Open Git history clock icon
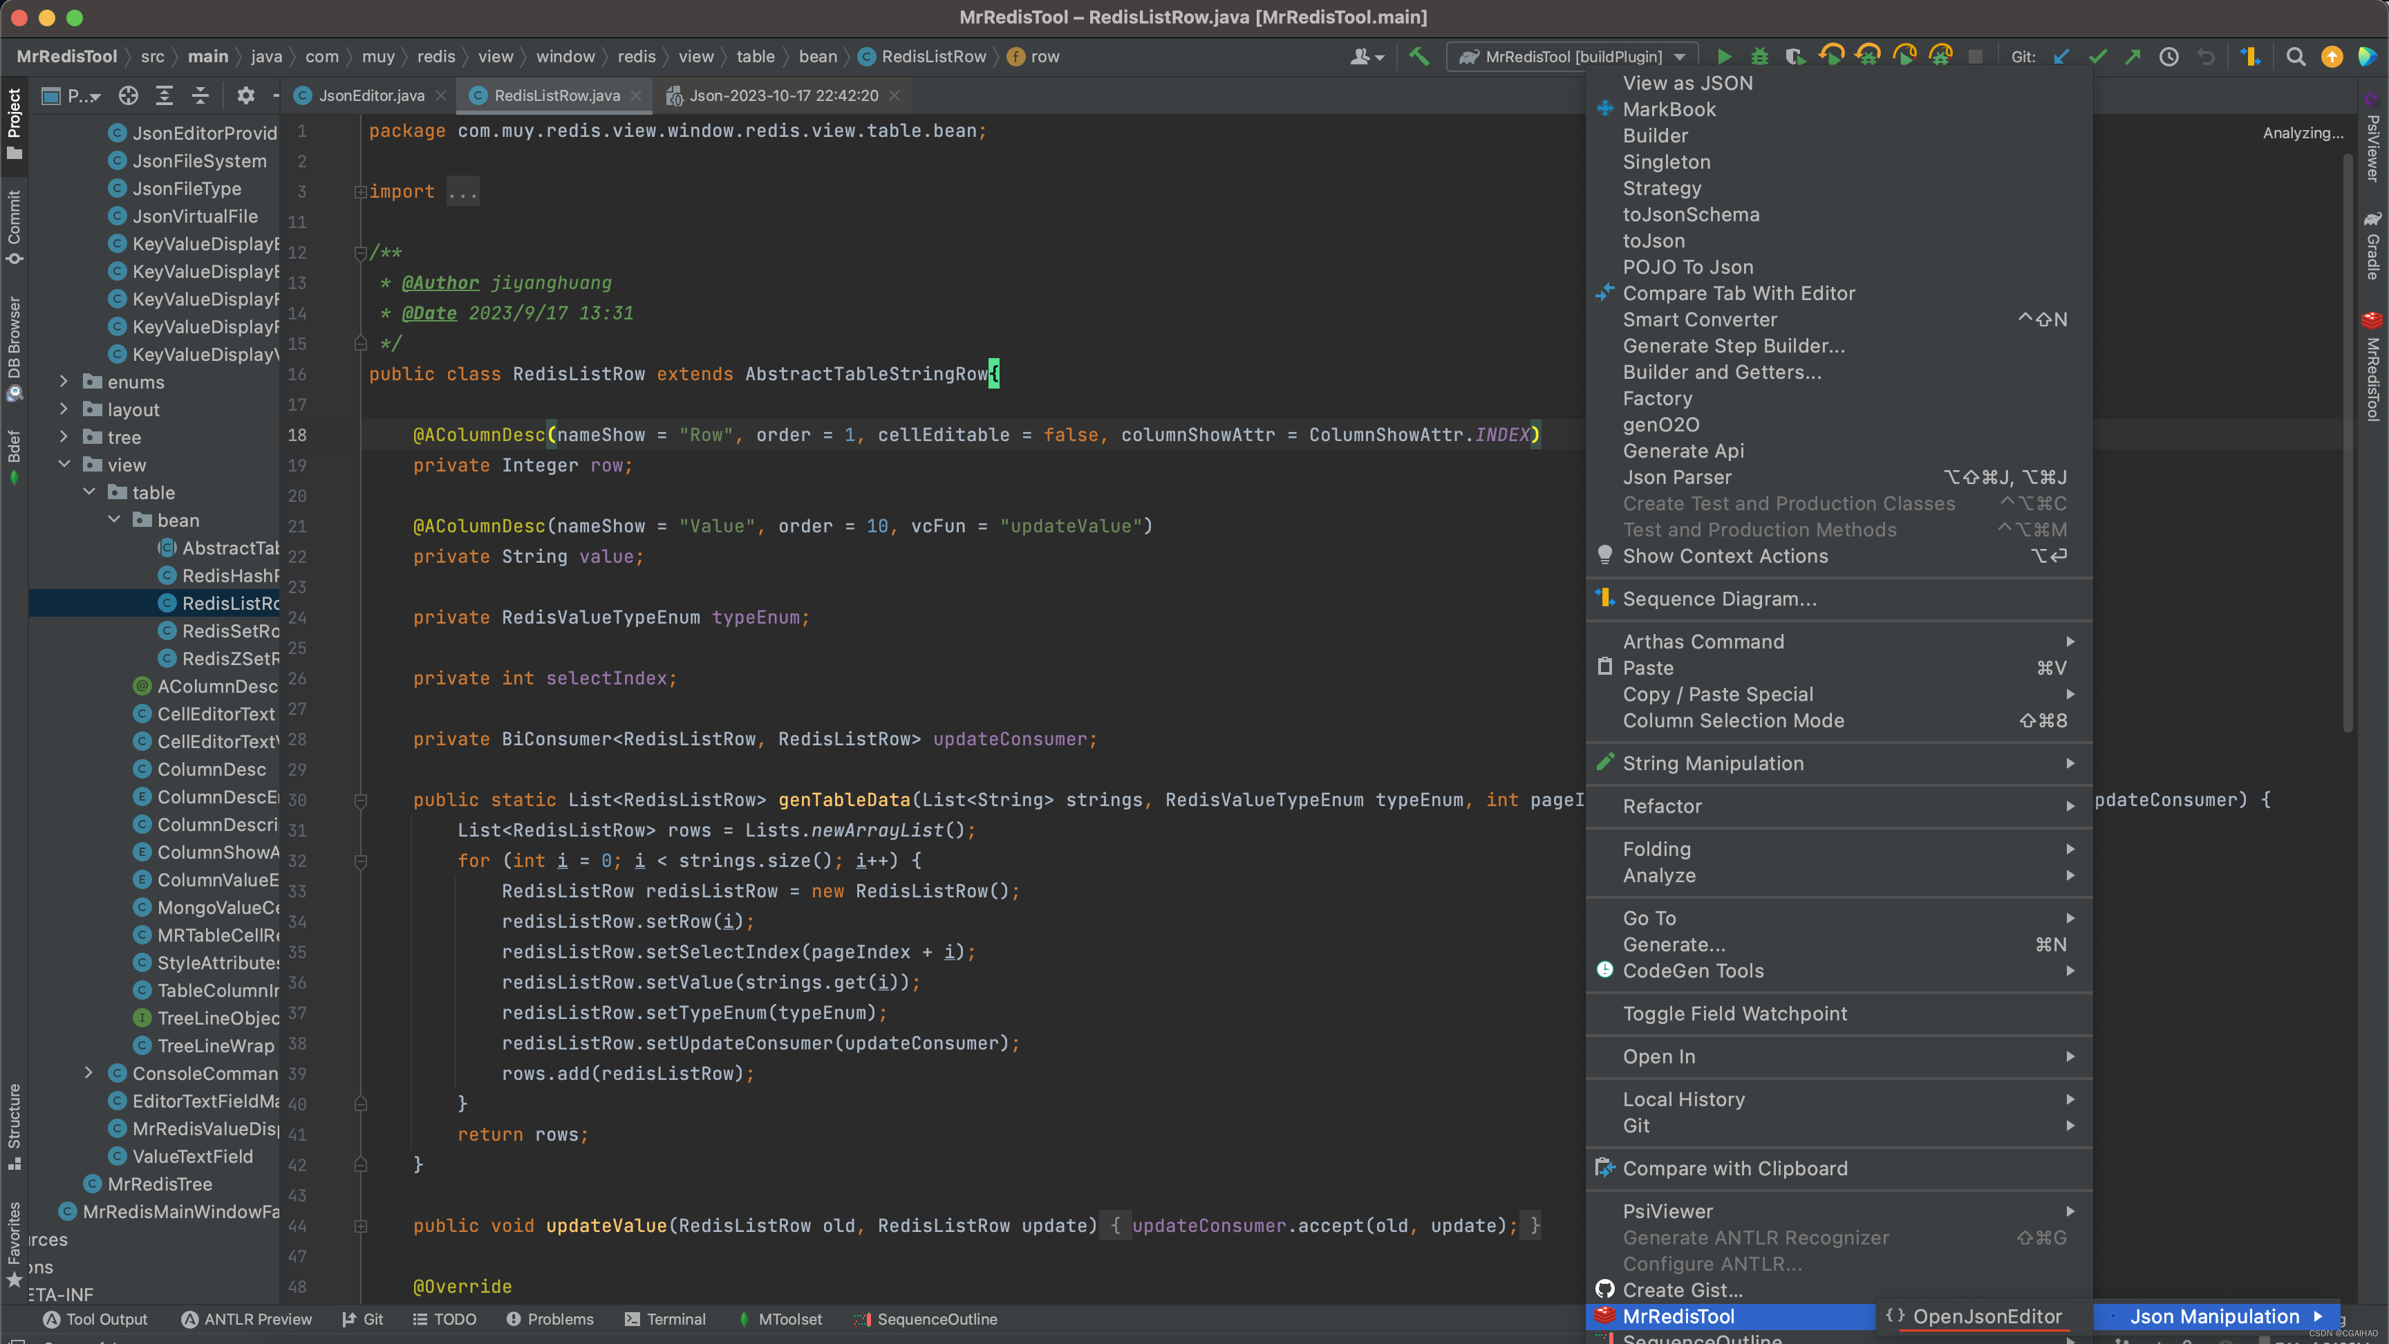 click(2168, 57)
